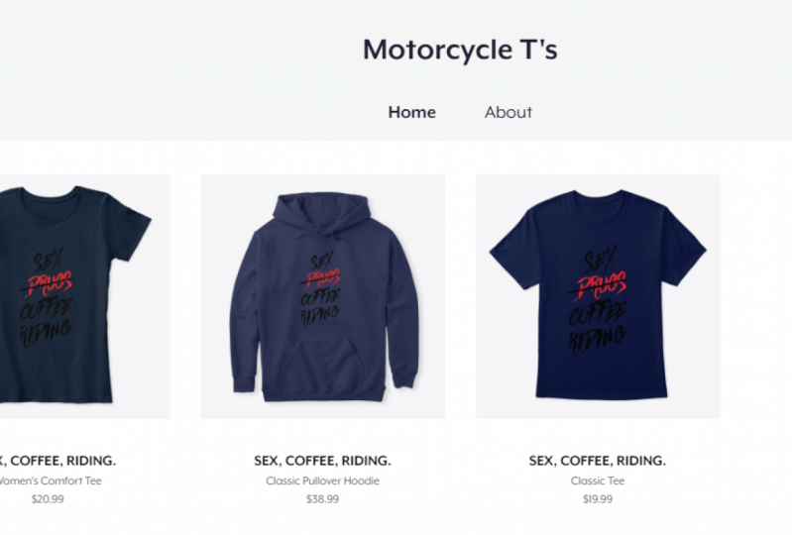Select the Classic Tee label
Viewport: 792px width, 535px height.
tap(598, 481)
